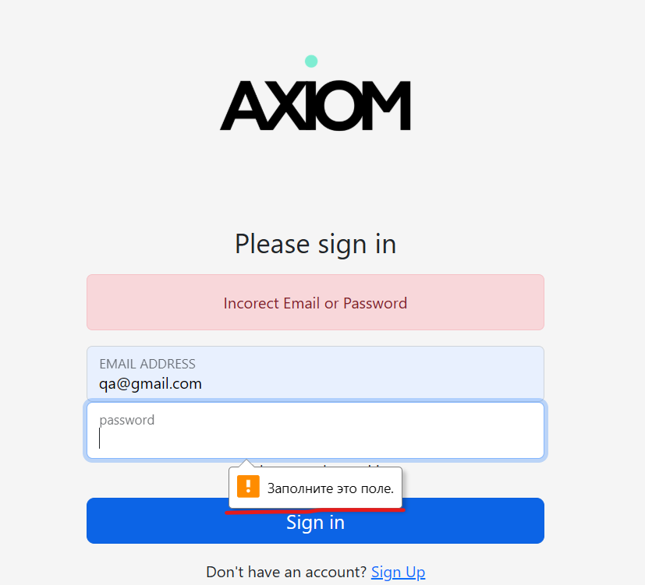Click the AXIOM logo
The image size is (645, 585).
tap(315, 105)
